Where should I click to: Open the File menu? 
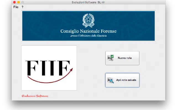click(x=16, y=7)
